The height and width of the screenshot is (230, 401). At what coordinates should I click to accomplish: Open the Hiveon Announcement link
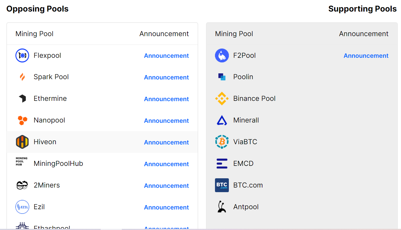coord(166,142)
